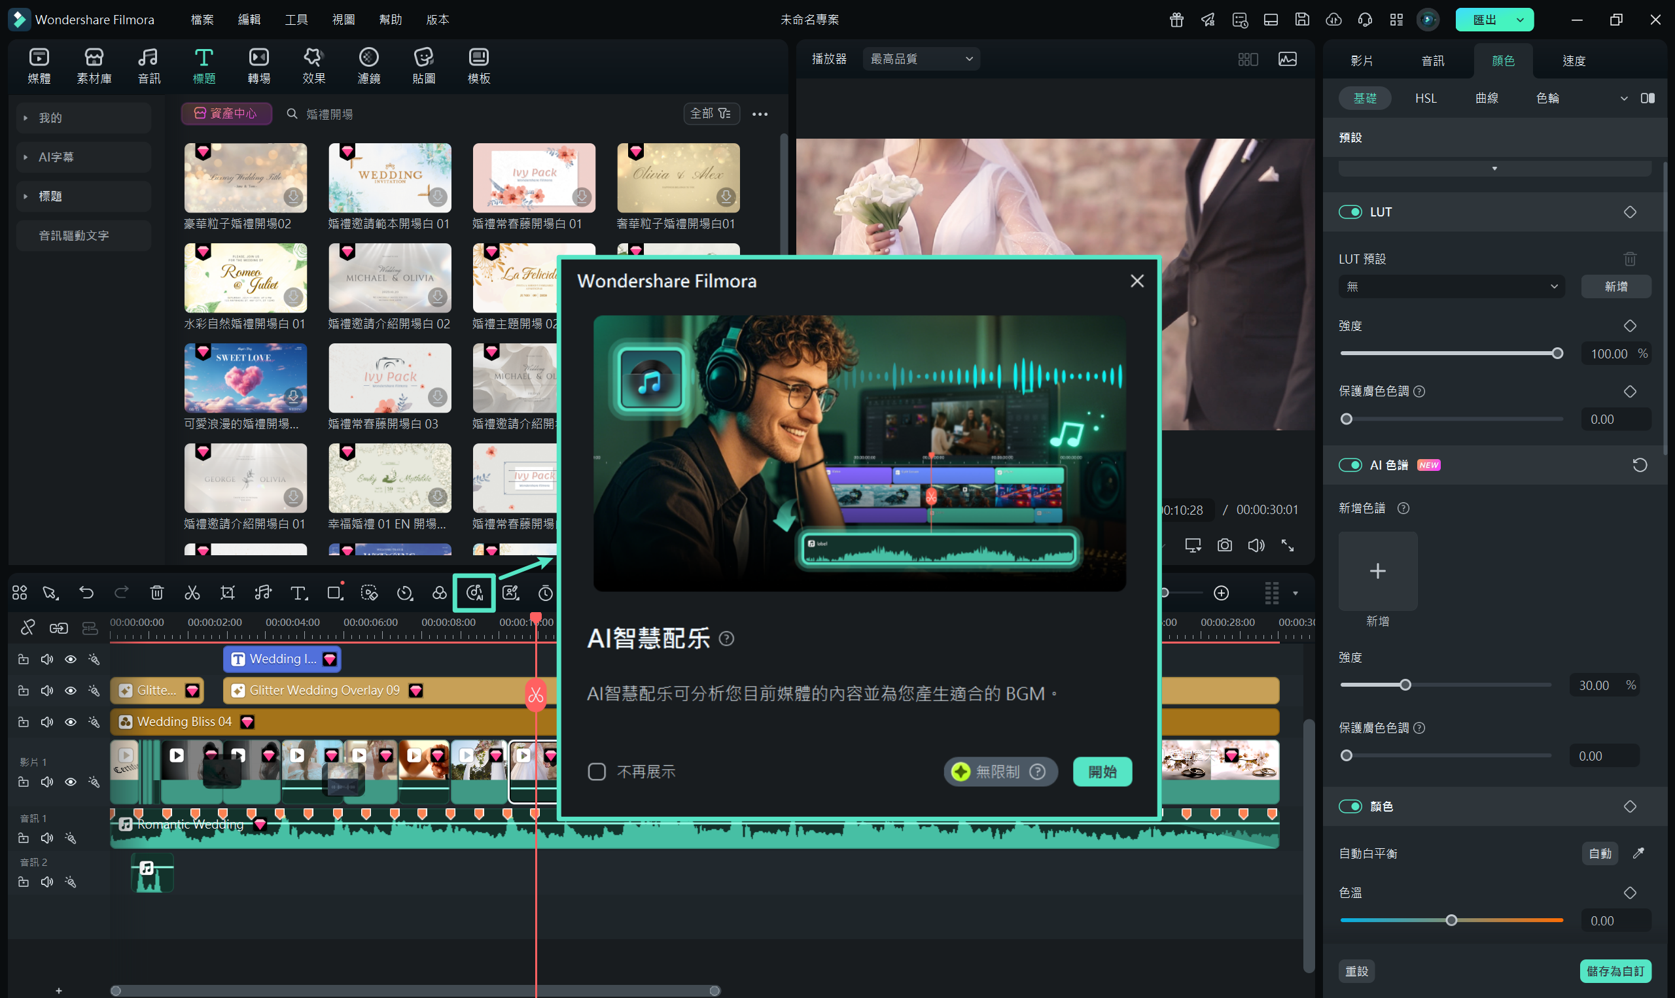This screenshot has height=998, width=1675.
Task: Adjust the LUT 強度 slider handle
Action: click(1557, 354)
